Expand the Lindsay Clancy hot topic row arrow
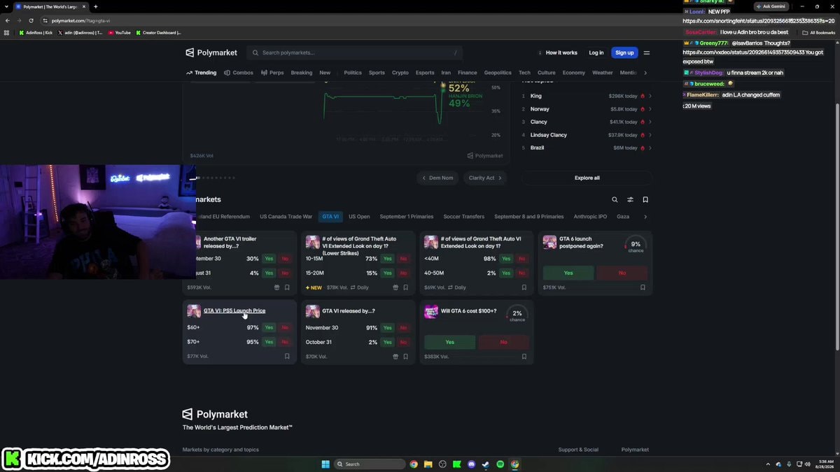This screenshot has width=840, height=472. tap(650, 135)
